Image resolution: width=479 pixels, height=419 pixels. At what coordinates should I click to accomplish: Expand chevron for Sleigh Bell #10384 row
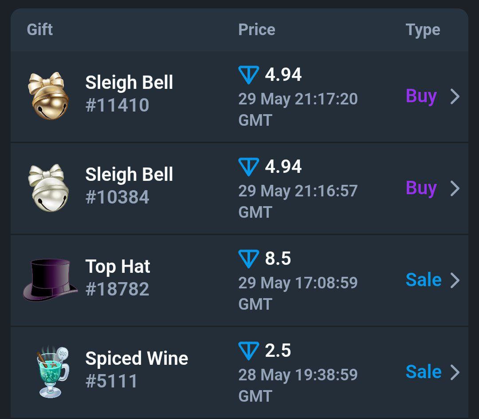click(455, 188)
